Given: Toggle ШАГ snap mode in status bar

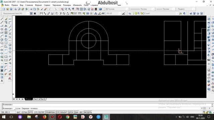Looking at the screenshot, I should click(19, 112).
